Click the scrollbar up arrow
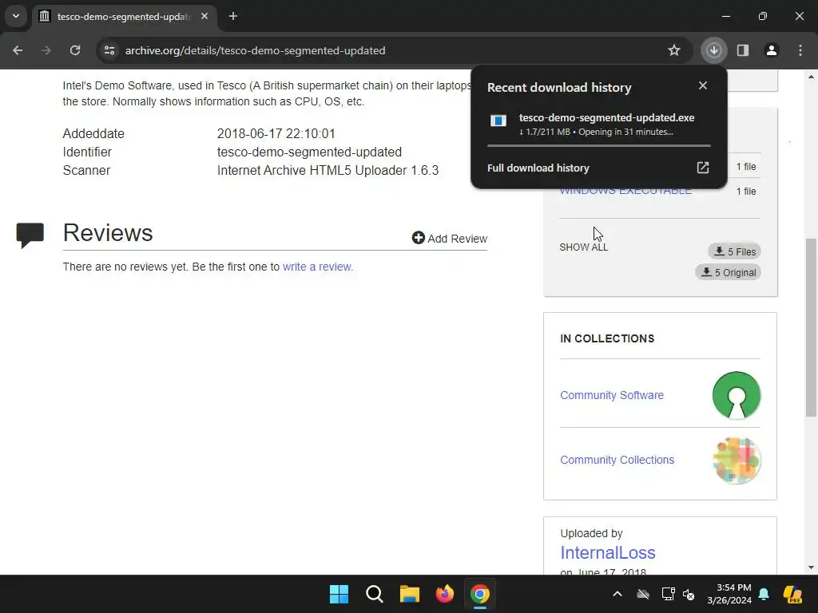 811,77
